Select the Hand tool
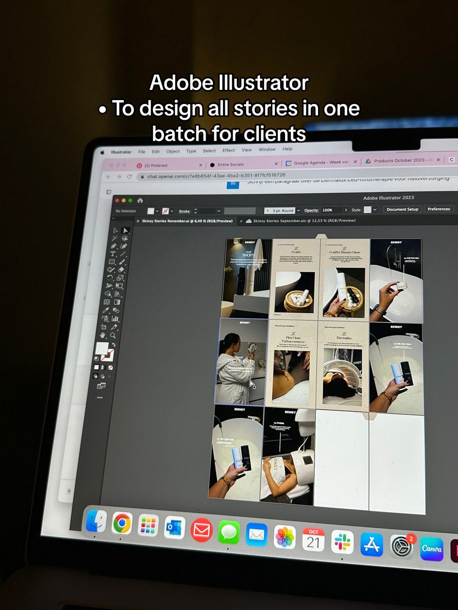Image resolution: width=458 pixels, height=610 pixels. tap(103, 335)
